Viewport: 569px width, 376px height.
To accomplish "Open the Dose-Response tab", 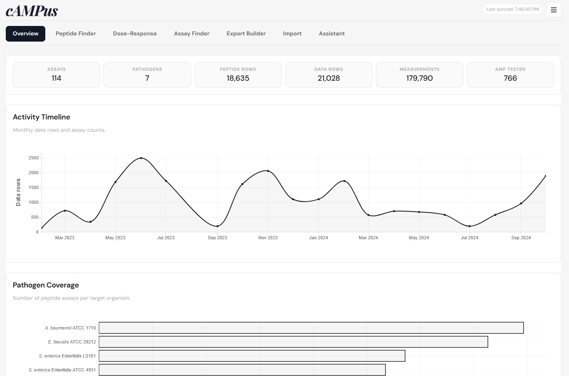I will point(135,33).
